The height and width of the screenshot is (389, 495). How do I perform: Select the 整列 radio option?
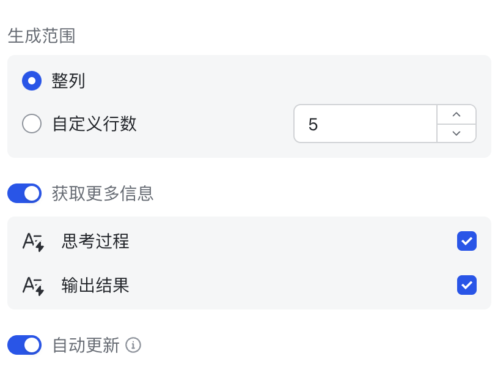(x=32, y=81)
